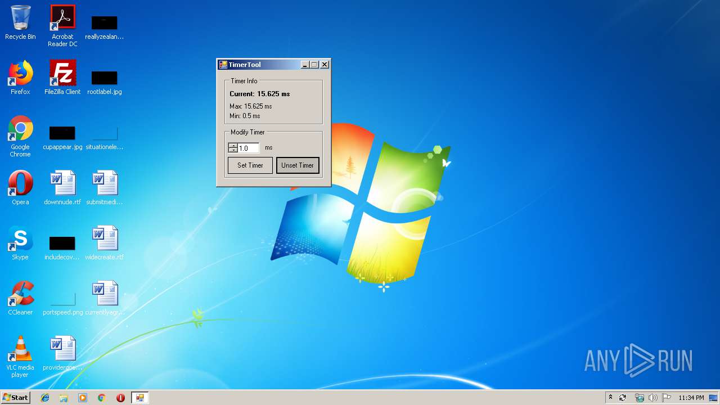Select the CCleaner desktop shortcut
Viewport: 720px width, 405px height.
pyautogui.click(x=20, y=298)
